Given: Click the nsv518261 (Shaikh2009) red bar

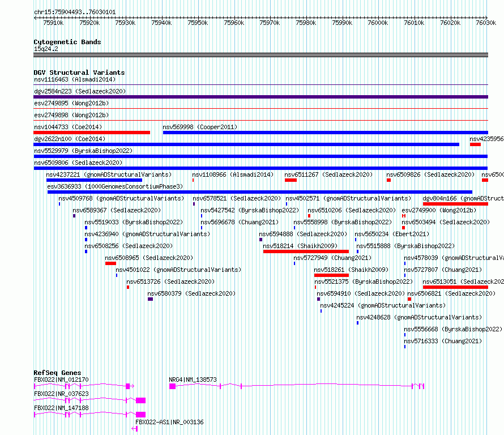Looking at the screenshot, I should (x=331, y=275).
